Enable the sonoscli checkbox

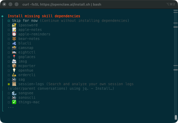pos(9,97)
